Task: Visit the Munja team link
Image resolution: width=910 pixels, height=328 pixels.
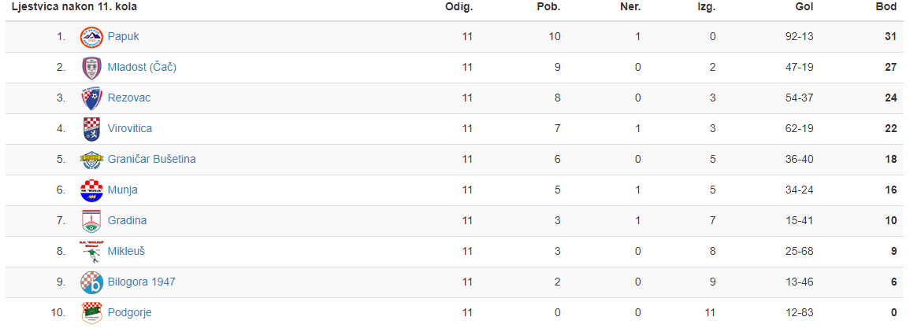Action: (x=122, y=190)
